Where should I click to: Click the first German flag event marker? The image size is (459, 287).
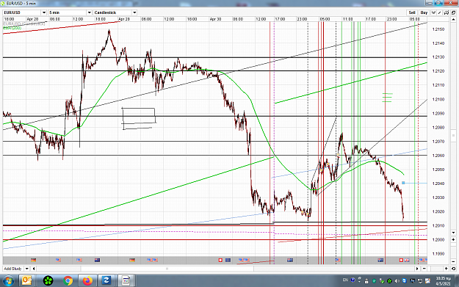(33, 260)
